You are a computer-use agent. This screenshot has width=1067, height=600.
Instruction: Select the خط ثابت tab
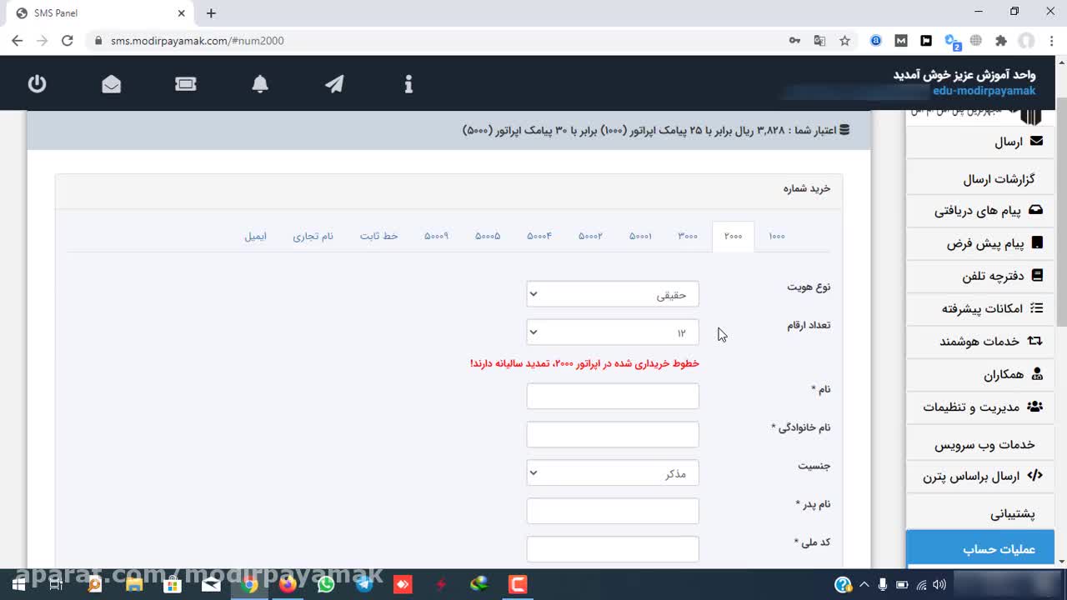[x=378, y=237]
